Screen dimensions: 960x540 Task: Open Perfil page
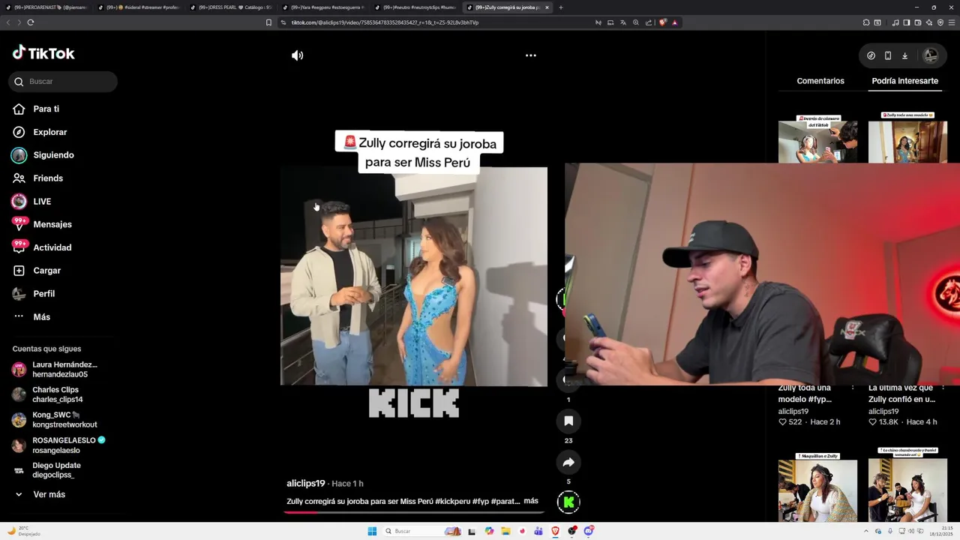coord(44,294)
